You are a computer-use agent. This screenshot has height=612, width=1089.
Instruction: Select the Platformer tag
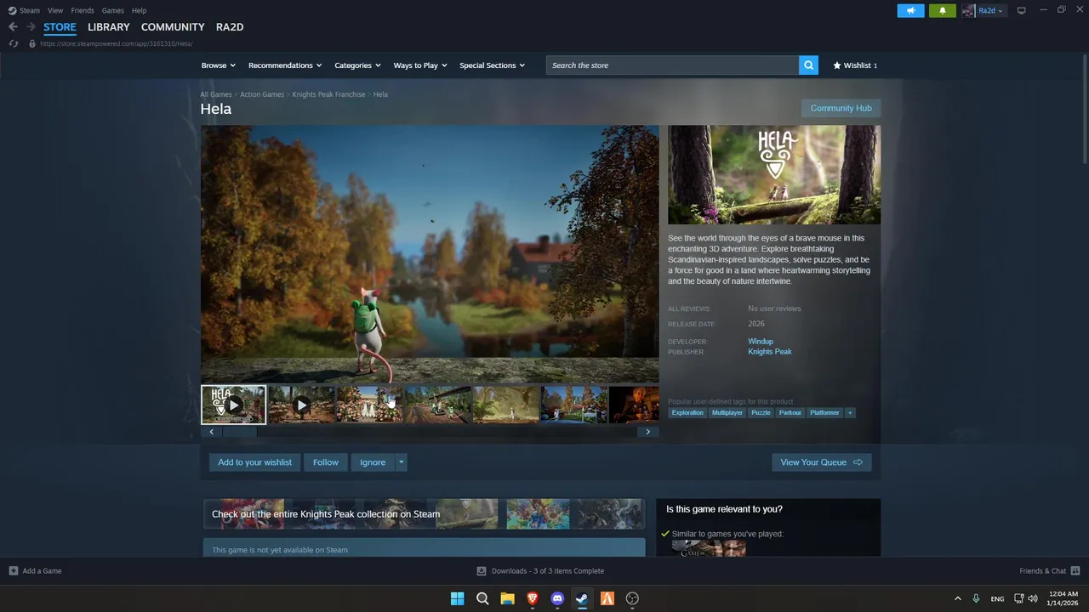pos(824,412)
